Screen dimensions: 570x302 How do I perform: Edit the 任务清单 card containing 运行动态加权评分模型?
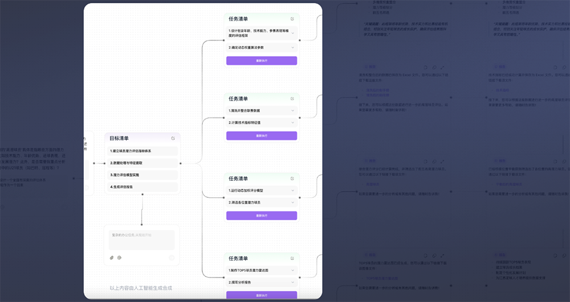click(292, 179)
